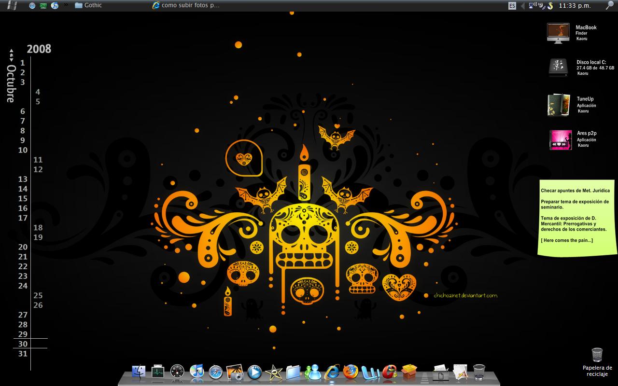
Task: Open first quick launch globe icon
Action: [32, 6]
